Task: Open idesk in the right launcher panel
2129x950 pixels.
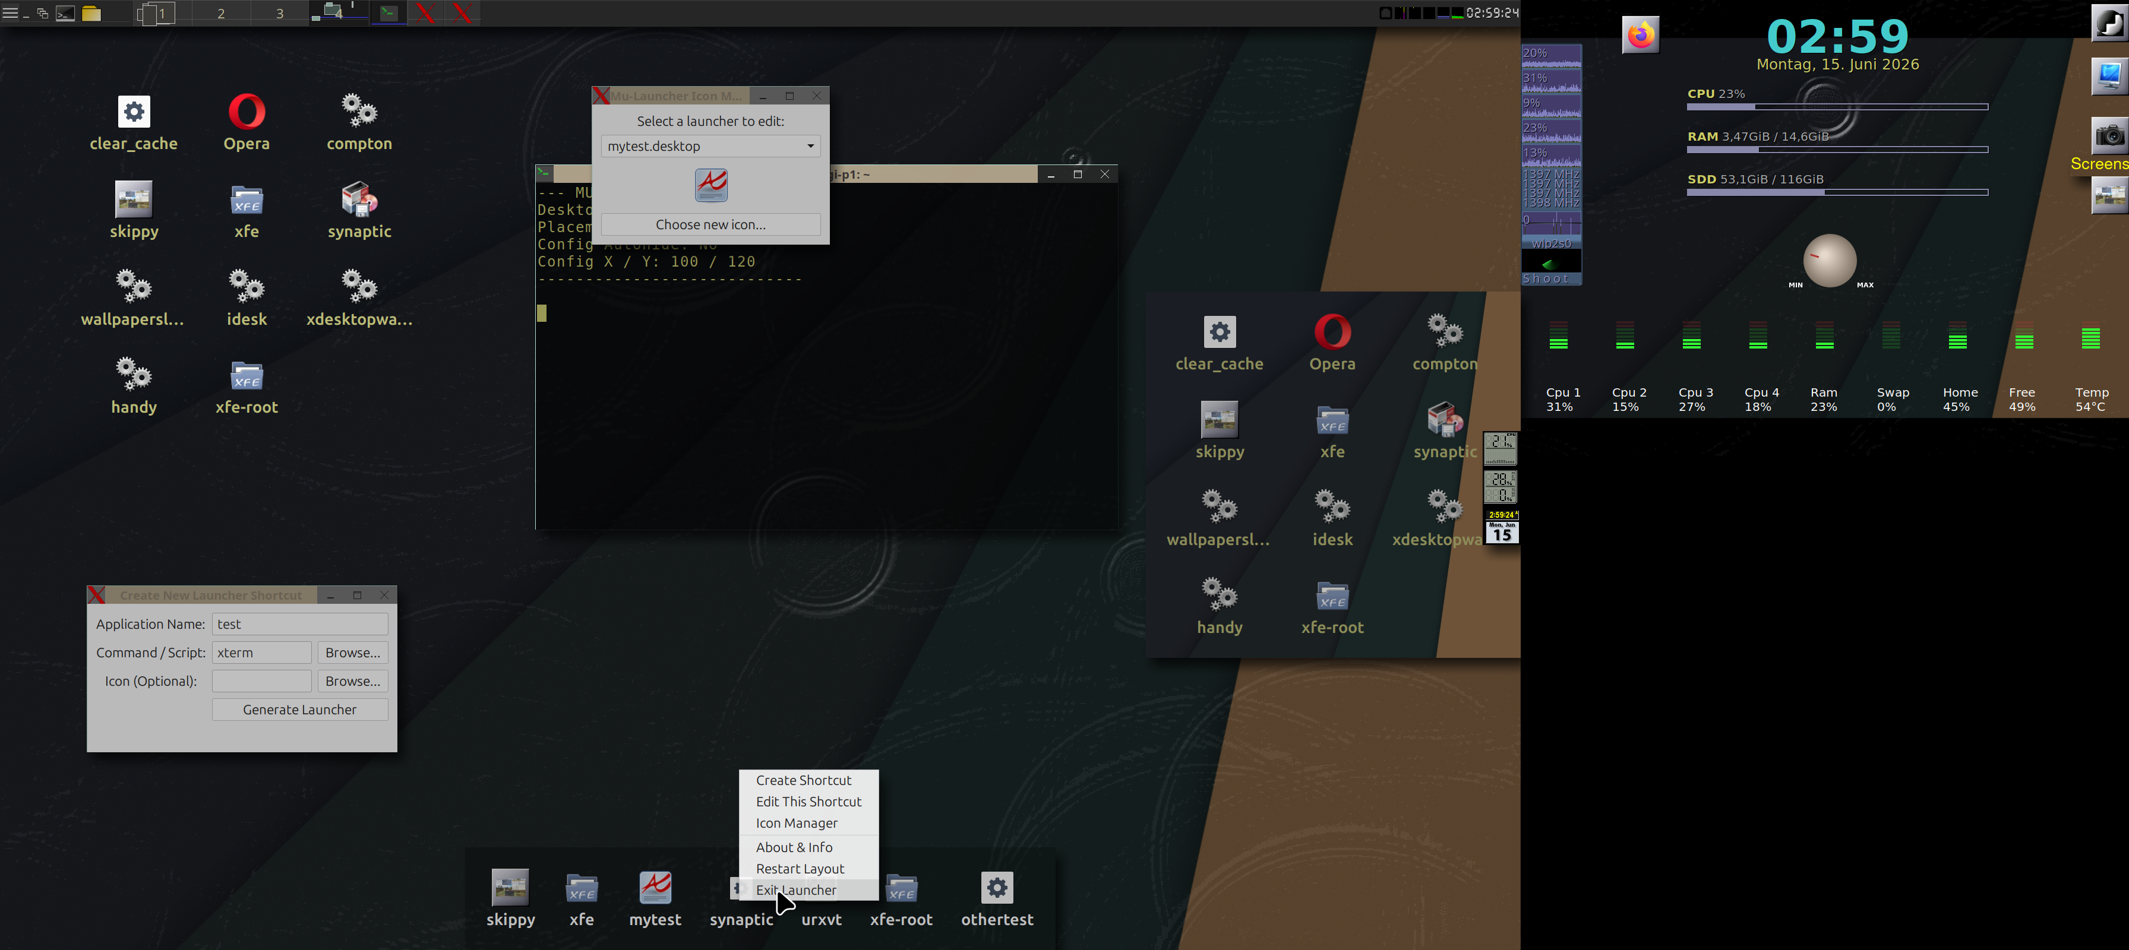Action: pyautogui.click(x=1332, y=507)
